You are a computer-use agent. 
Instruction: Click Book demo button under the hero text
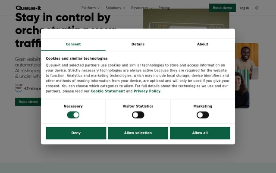28,102
